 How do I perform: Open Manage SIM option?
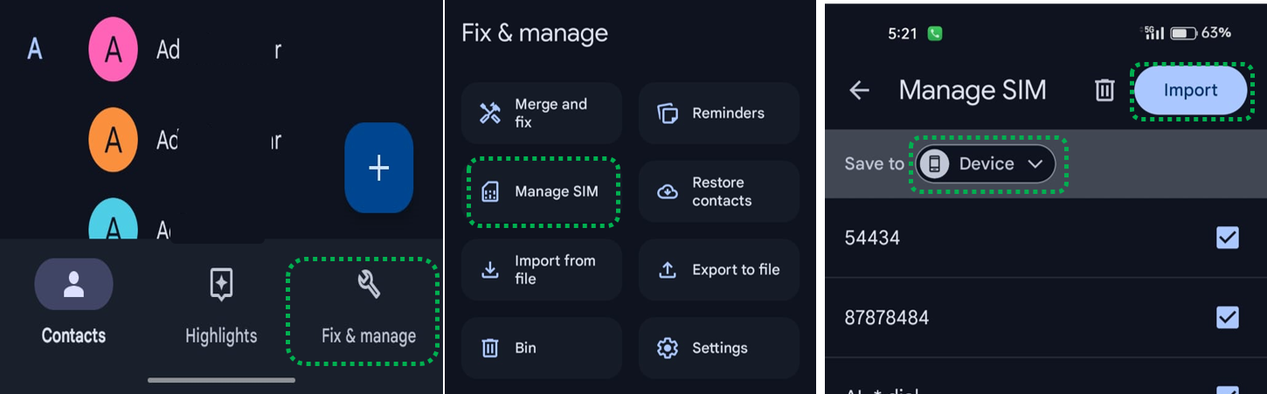(x=543, y=191)
